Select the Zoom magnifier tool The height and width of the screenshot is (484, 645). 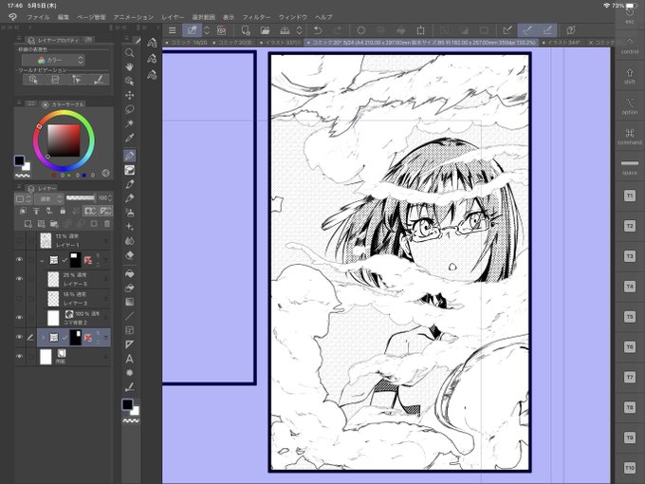coord(130,53)
